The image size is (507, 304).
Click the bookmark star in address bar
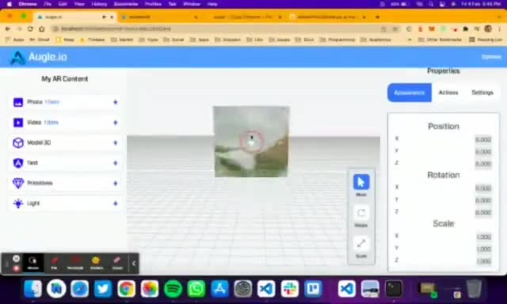coord(395,29)
